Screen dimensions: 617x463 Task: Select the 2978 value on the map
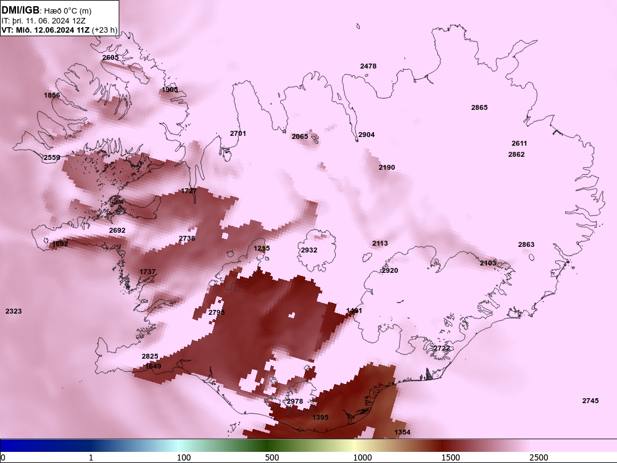tap(295, 401)
